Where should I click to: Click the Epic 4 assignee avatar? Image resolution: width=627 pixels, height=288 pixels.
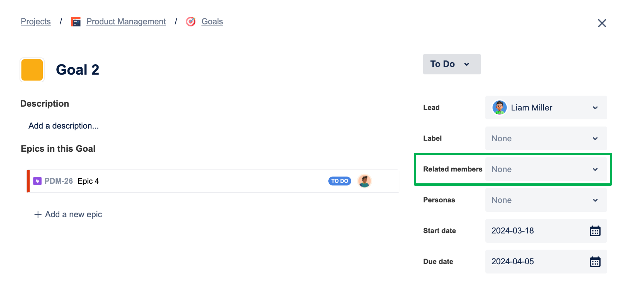364,181
